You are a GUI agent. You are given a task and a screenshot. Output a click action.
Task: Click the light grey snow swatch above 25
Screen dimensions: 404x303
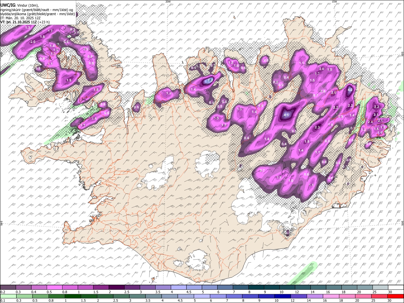pos(380,287)
